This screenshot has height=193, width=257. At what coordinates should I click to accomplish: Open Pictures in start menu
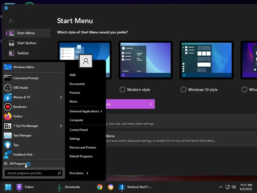click(75, 93)
